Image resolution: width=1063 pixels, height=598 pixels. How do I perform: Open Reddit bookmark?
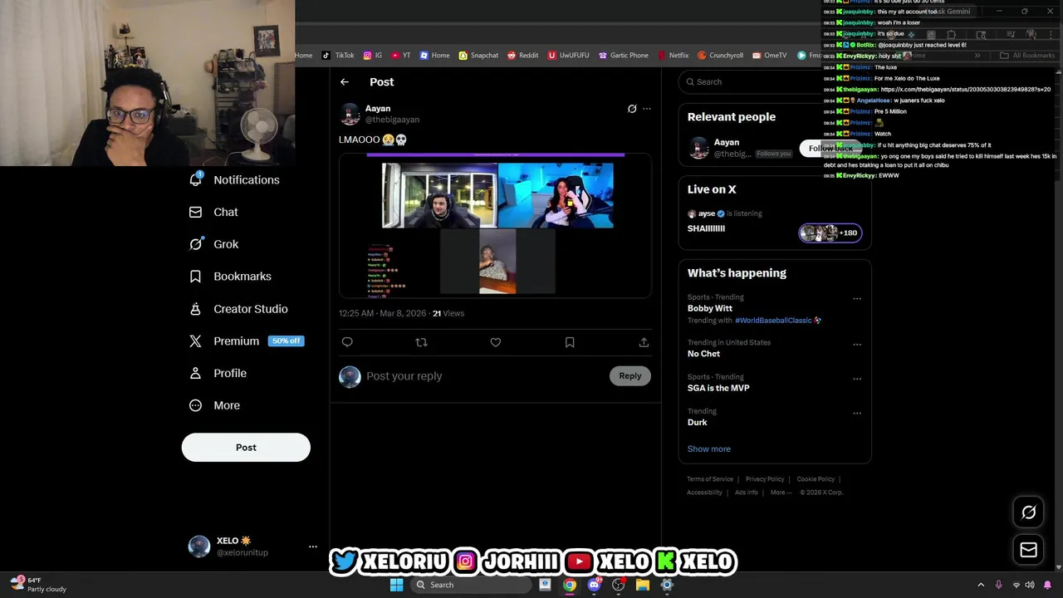[x=522, y=56]
